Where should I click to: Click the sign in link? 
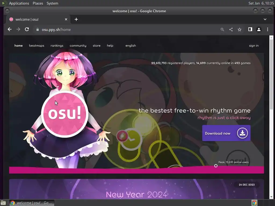254,46
